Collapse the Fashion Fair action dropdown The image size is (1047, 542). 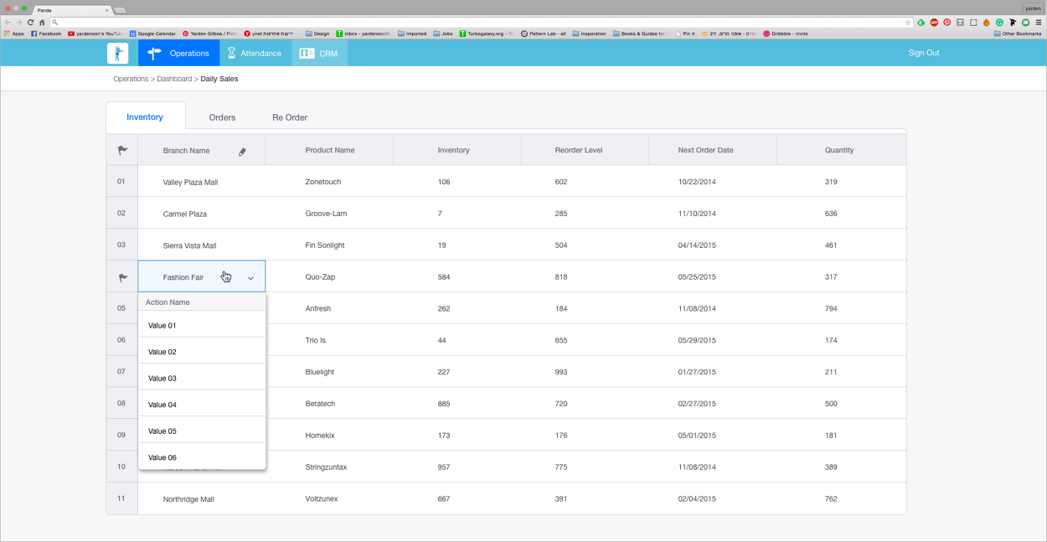(250, 275)
